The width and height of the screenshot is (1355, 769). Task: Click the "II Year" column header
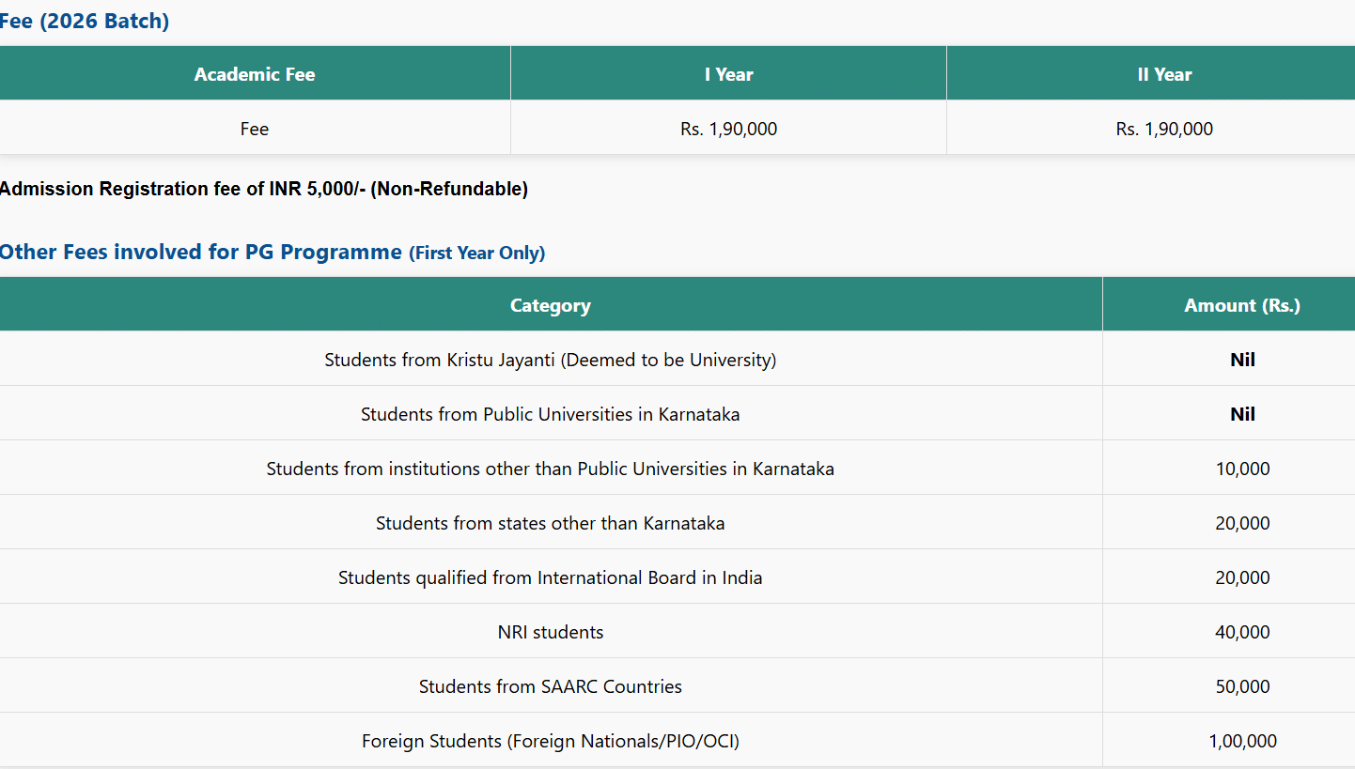[1164, 74]
